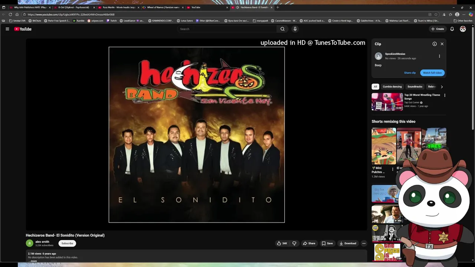This screenshot has height=267, width=475.
Task: Click the search magnifier button
Action: click(282, 29)
